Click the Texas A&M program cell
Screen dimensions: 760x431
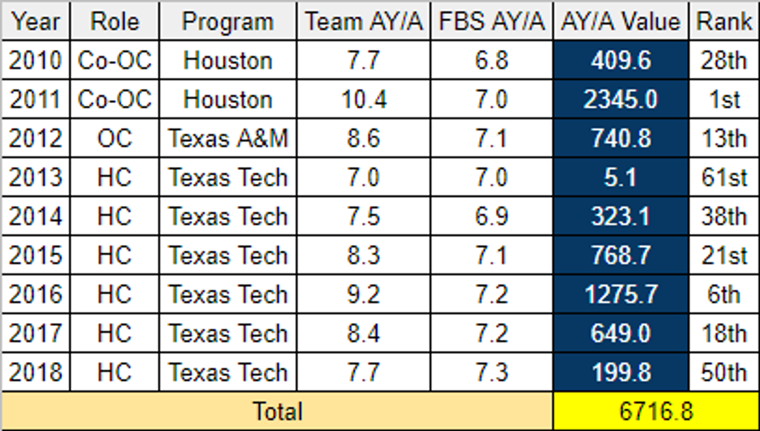[x=228, y=138]
